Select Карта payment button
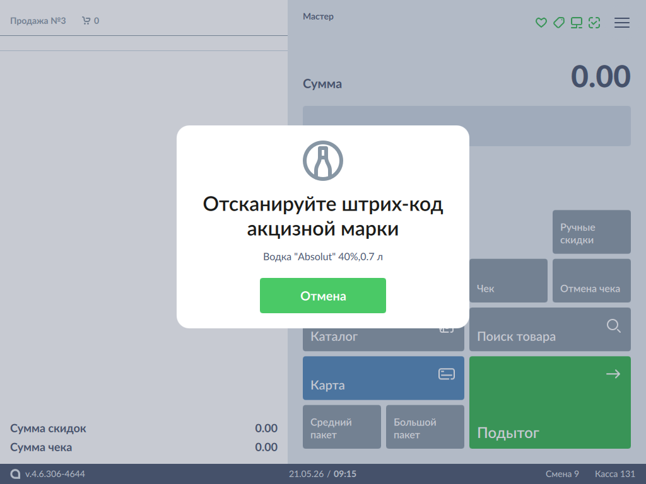The height and width of the screenshot is (484, 646). (383, 378)
